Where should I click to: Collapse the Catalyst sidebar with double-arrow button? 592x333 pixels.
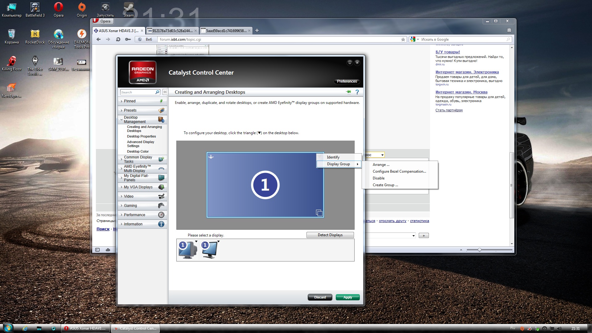coord(165,92)
